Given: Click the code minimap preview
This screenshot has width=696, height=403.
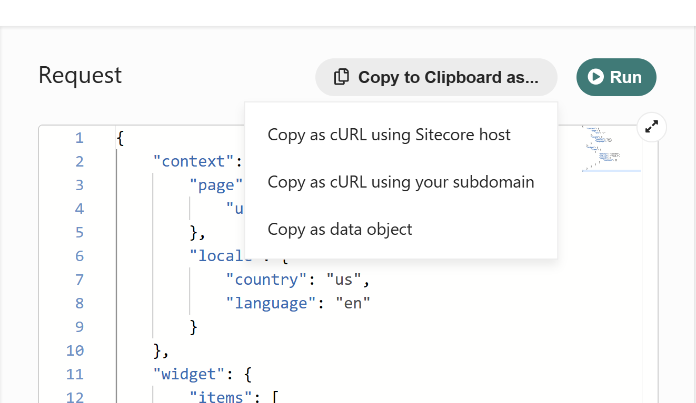Looking at the screenshot, I should tap(611, 148).
